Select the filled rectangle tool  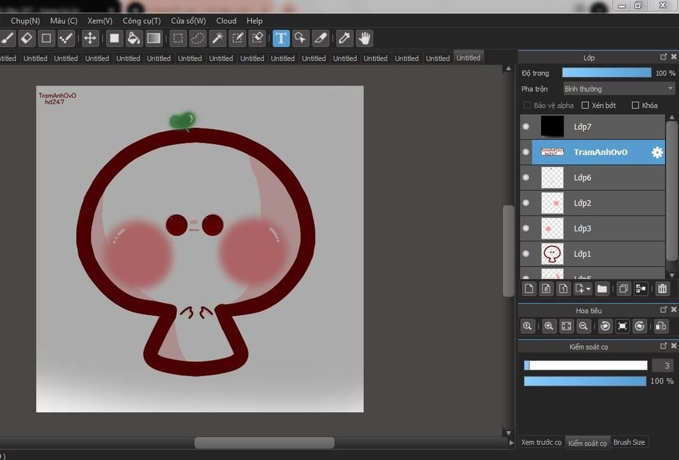[114, 38]
